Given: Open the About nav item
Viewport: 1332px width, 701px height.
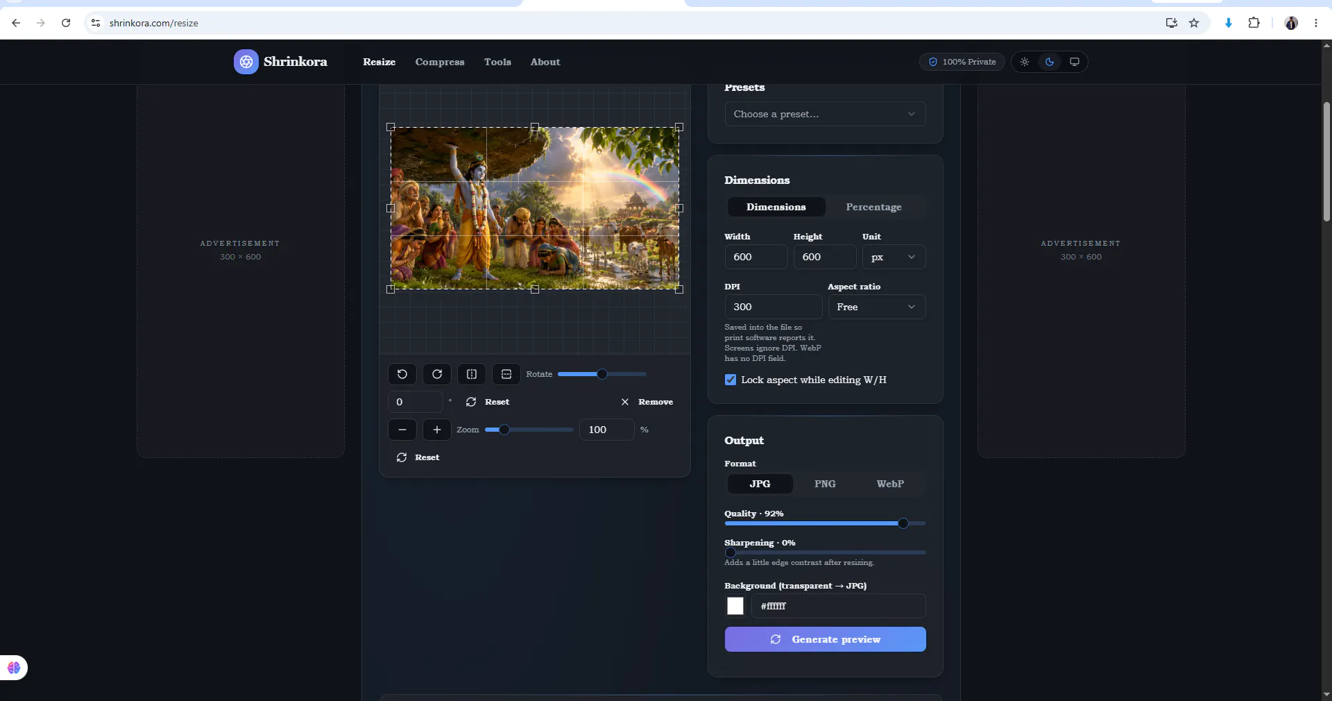Looking at the screenshot, I should (x=545, y=62).
